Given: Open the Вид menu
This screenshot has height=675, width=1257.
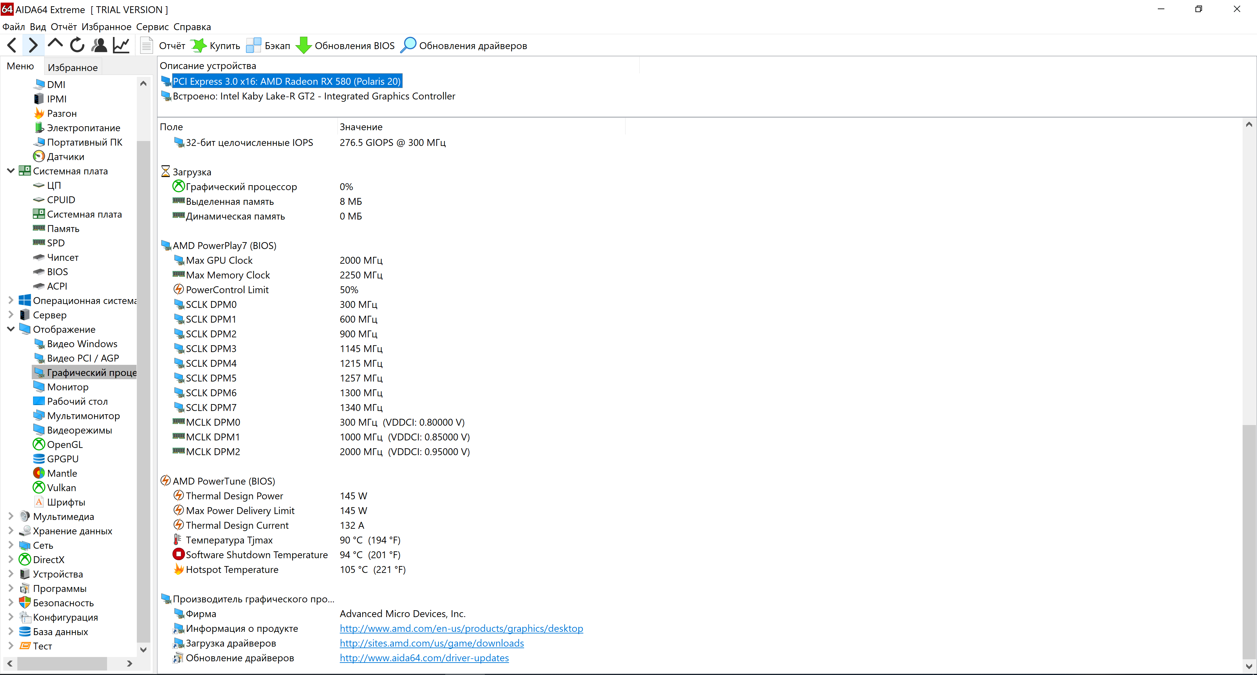Looking at the screenshot, I should point(38,27).
